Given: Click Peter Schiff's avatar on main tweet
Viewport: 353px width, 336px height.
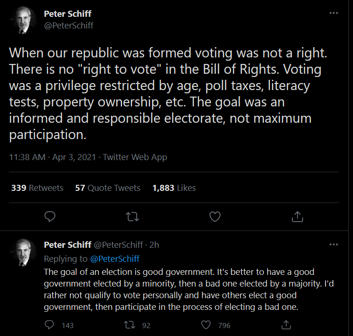Looking at the screenshot, I should pos(23,20).
